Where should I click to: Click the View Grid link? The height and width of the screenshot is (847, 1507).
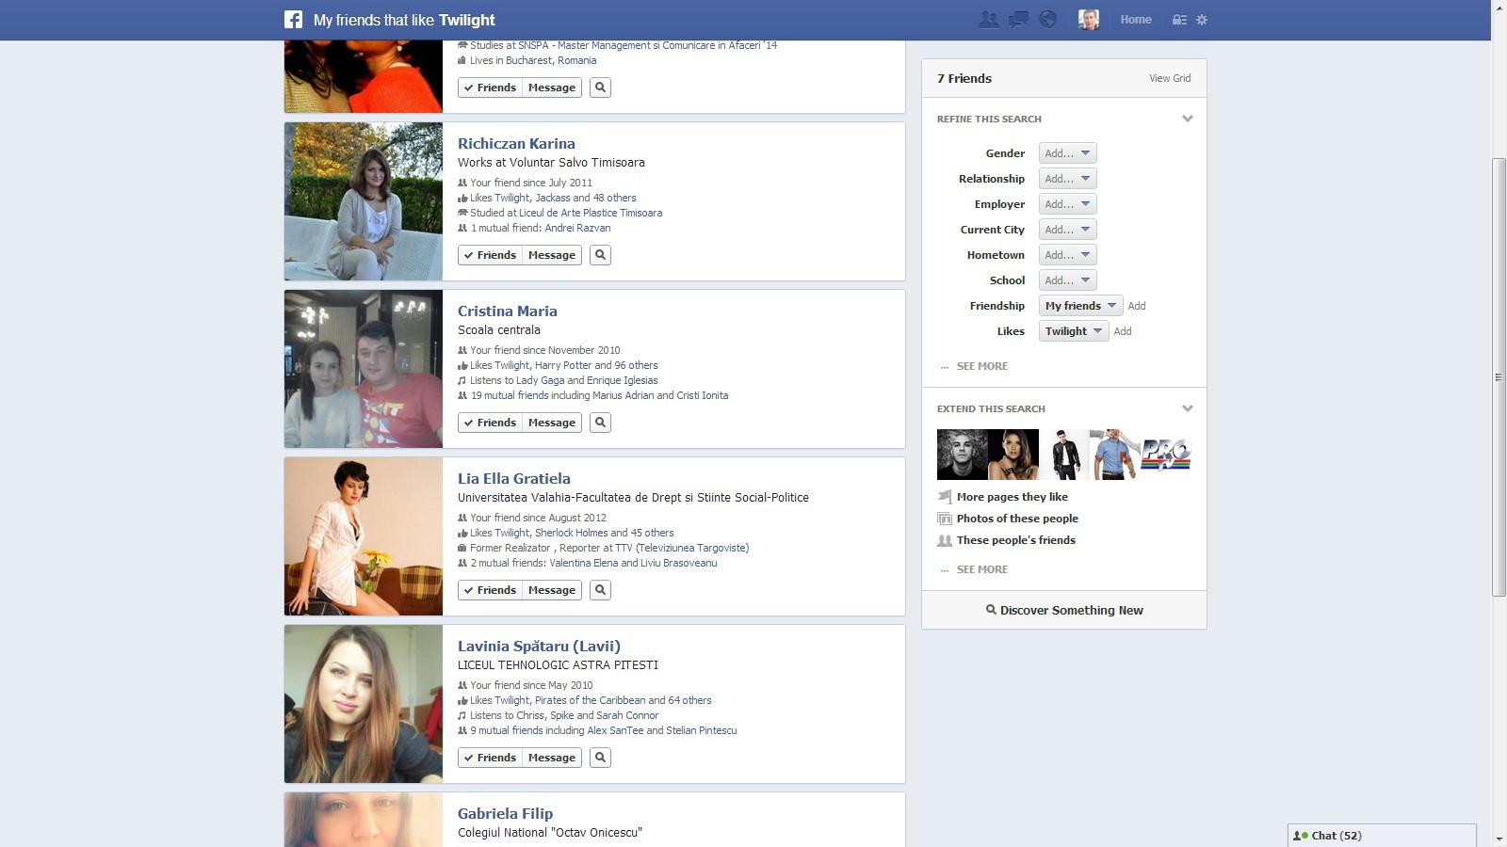click(x=1169, y=78)
